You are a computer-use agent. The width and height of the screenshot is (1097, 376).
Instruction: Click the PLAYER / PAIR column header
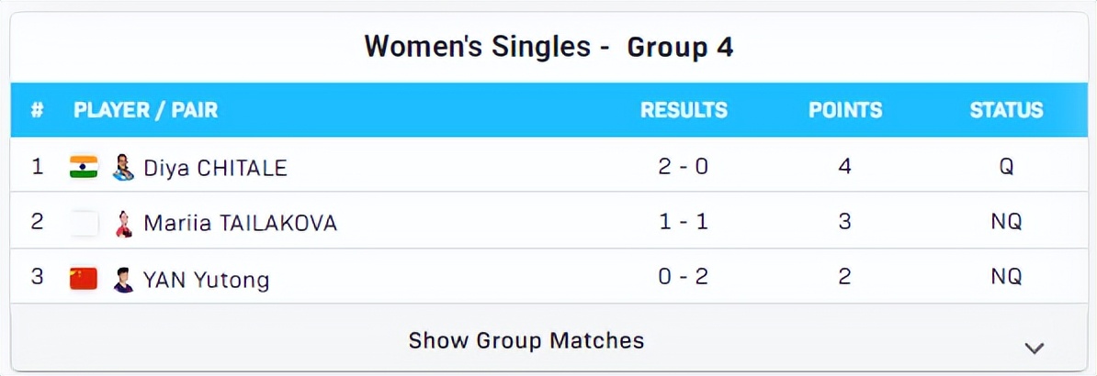[x=146, y=111]
